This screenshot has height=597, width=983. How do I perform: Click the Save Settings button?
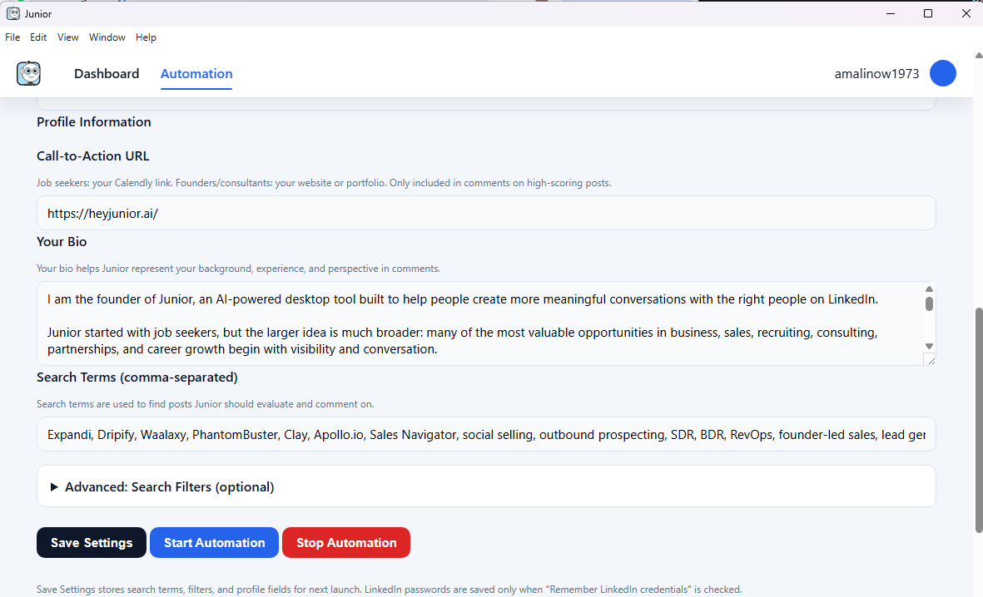[92, 542]
